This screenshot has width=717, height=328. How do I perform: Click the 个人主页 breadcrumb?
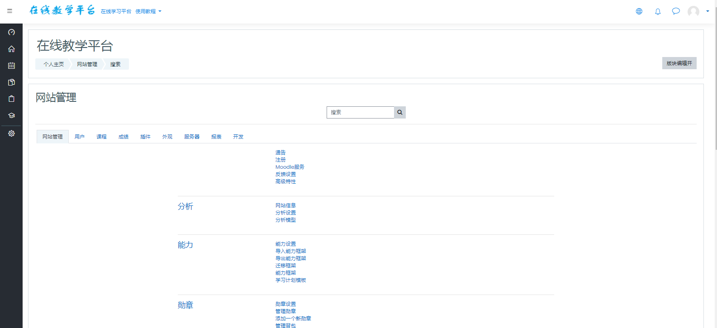54,64
